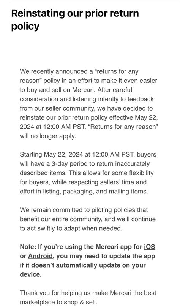Click the sentence "will no longer apply."
This screenshot has height=306, width=180.
pyautogui.click(x=48, y=136)
